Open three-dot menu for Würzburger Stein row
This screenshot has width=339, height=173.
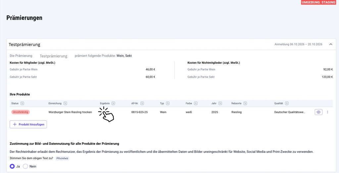[327, 112]
